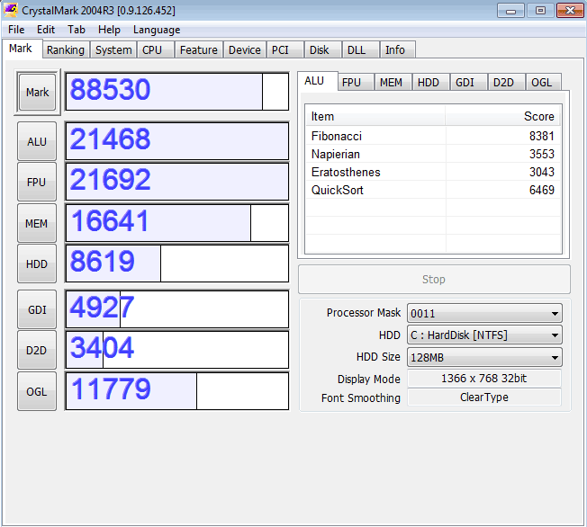The image size is (587, 527).
Task: Show the MEM results tab
Action: pyautogui.click(x=391, y=83)
